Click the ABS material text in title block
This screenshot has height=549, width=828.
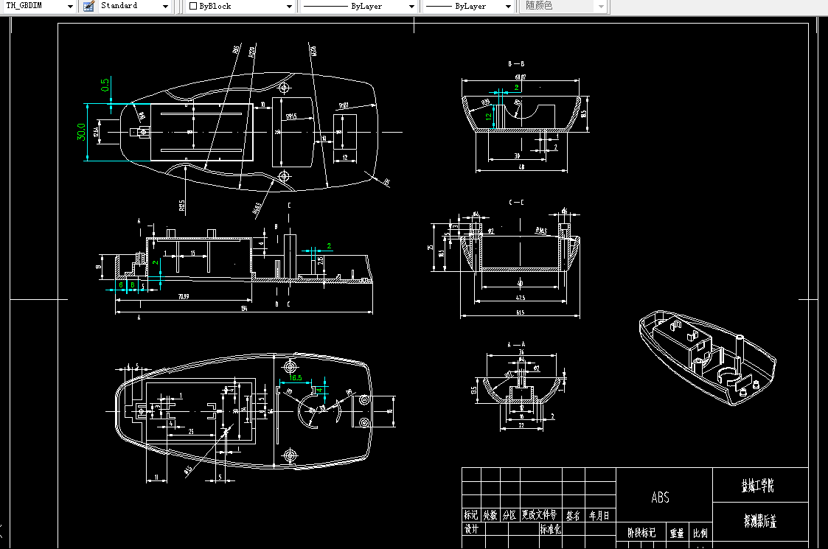coord(660,497)
